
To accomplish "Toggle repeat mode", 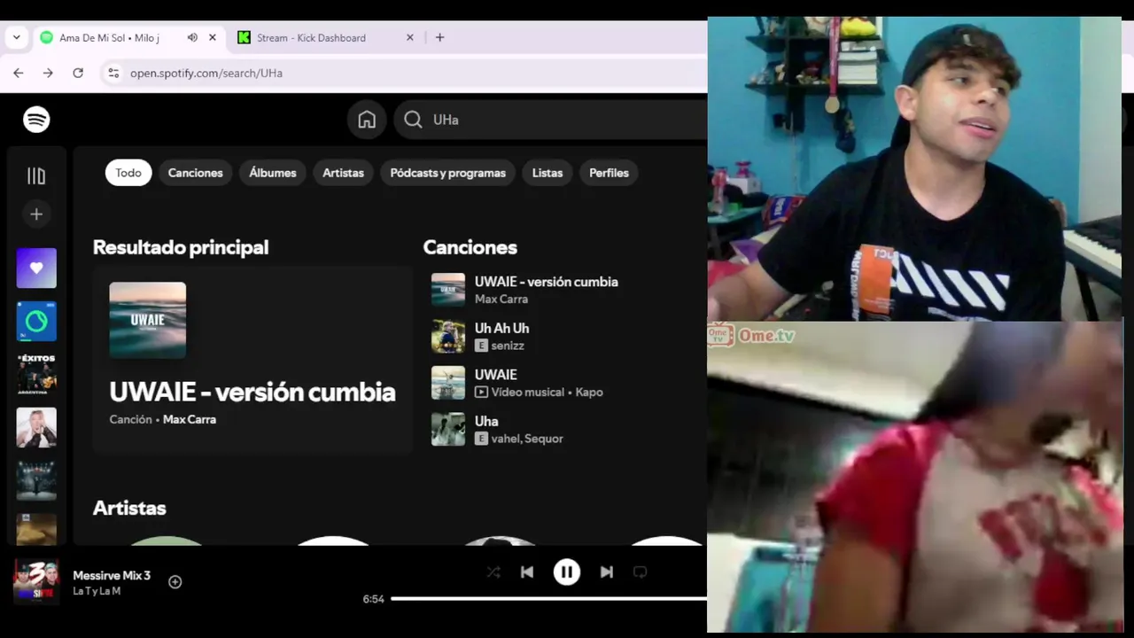I will click(641, 572).
